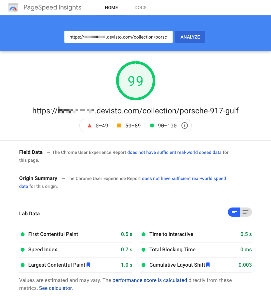Click the Field Data heading
This screenshot has height=299, width=271.
pyautogui.click(x=31, y=152)
